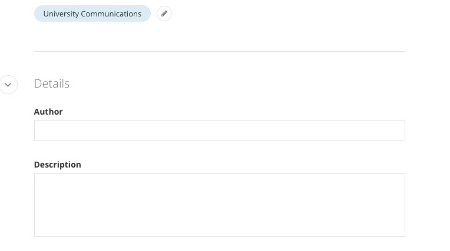Click the pencil edit icon
Screen dimensions: 450x251
point(164,14)
